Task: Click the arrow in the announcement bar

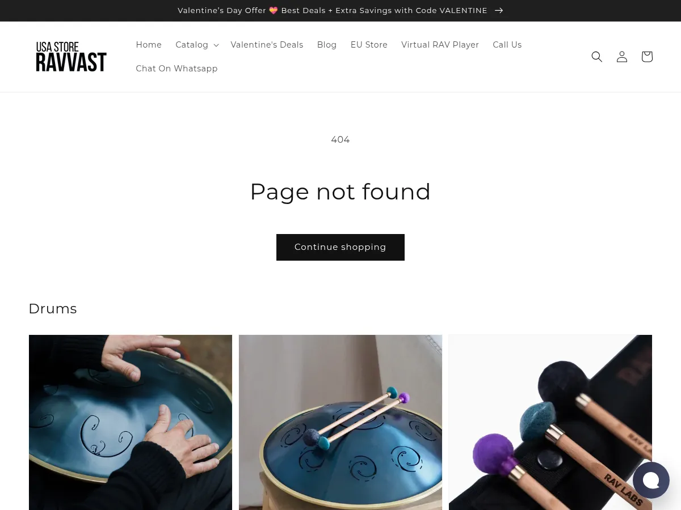Action: [499, 10]
